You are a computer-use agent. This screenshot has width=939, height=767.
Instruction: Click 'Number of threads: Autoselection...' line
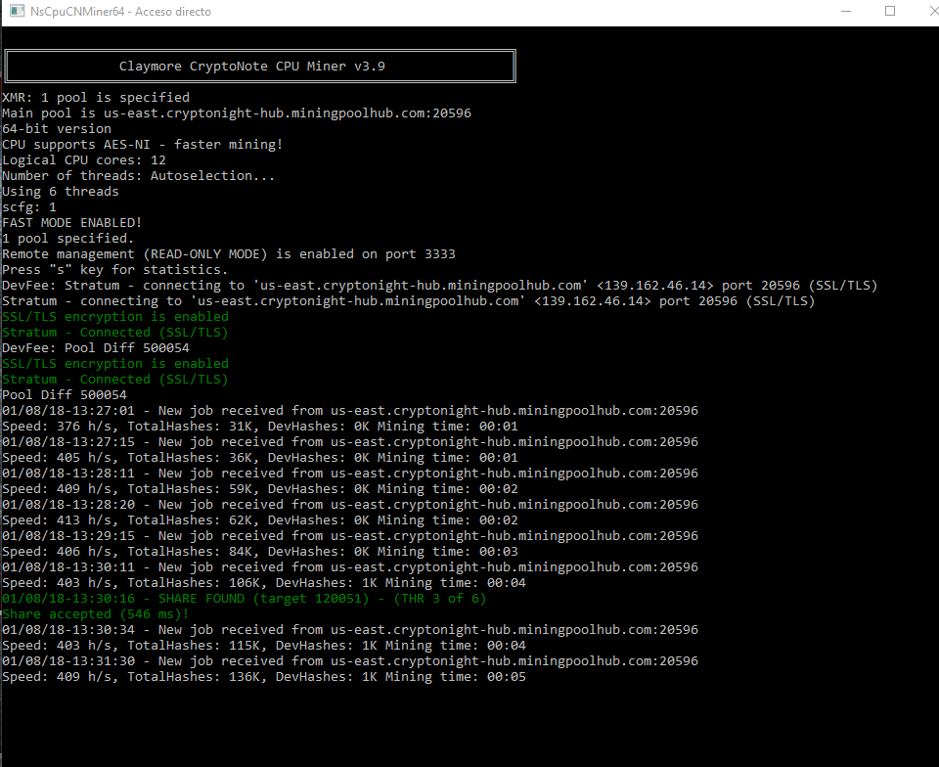(138, 175)
